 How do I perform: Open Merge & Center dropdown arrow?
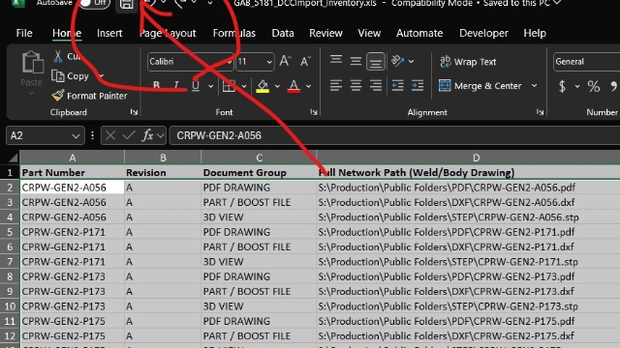pos(534,86)
